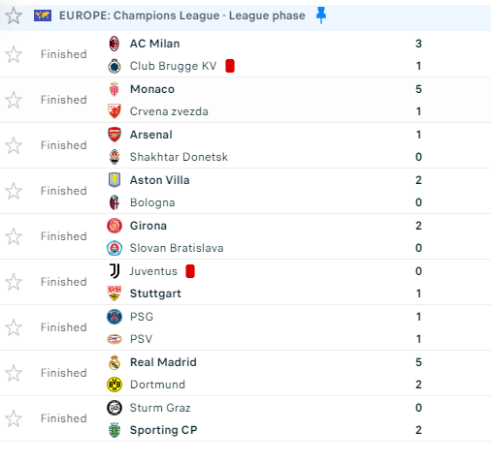This screenshot has height=462, width=491.
Task: Star the Sturm Graz vs Sporting CP match
Action: [14, 418]
